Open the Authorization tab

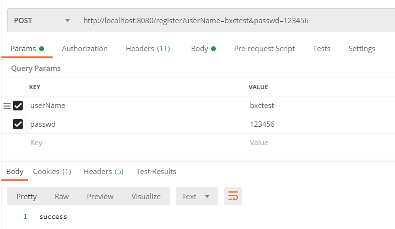coord(85,49)
